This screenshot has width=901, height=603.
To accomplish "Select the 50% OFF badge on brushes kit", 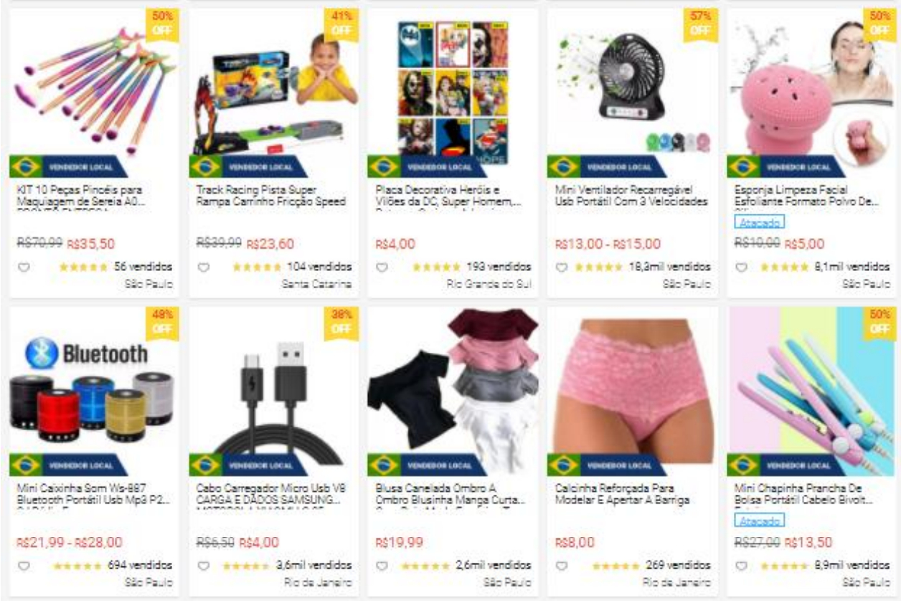I will coord(162,24).
